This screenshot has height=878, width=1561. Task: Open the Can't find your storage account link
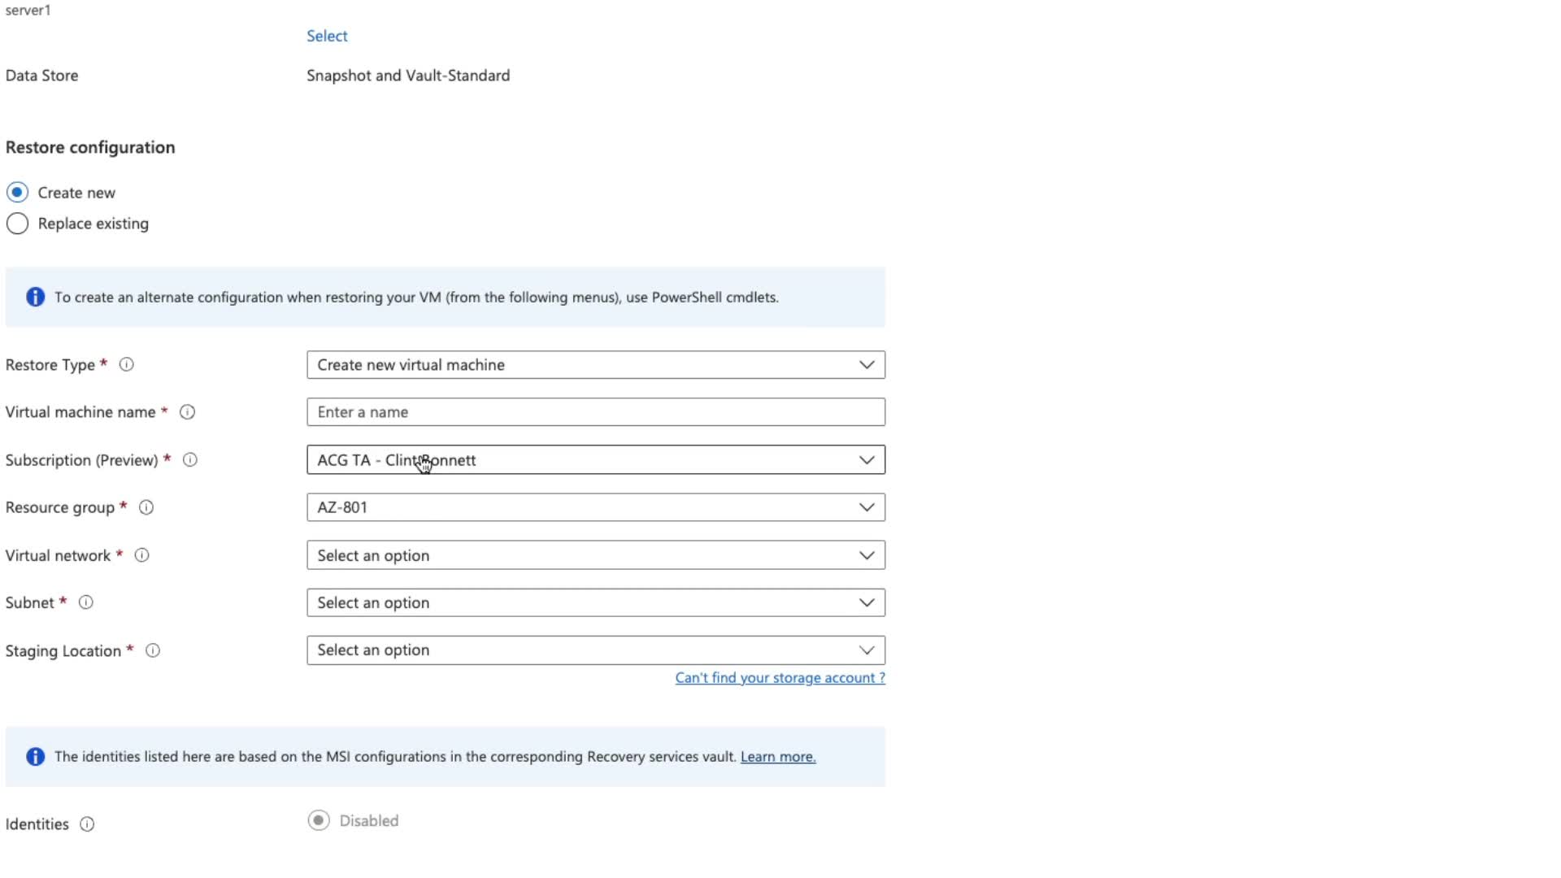point(780,678)
